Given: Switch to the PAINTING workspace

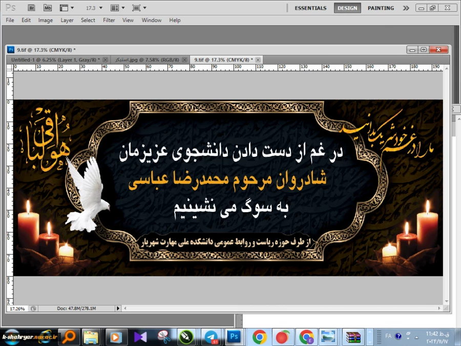Looking at the screenshot, I should click(x=381, y=8).
